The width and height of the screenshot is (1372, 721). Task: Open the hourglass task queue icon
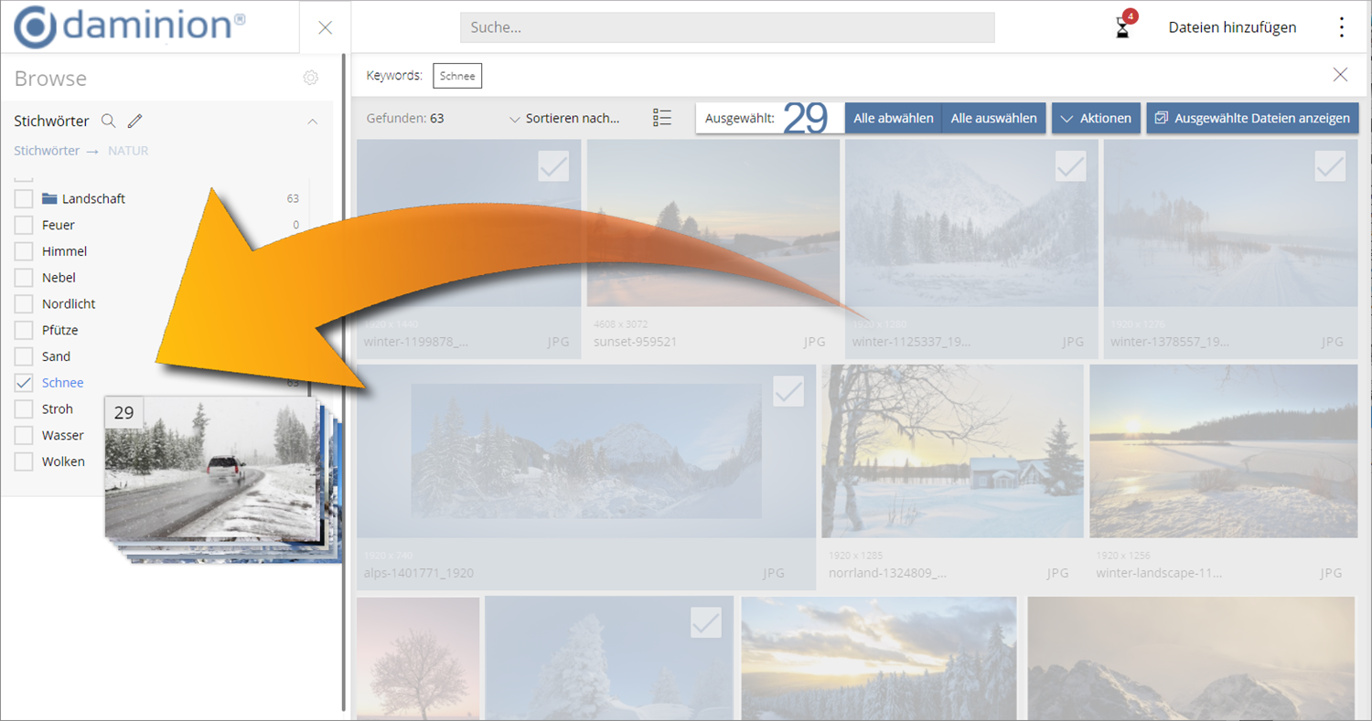point(1122,28)
